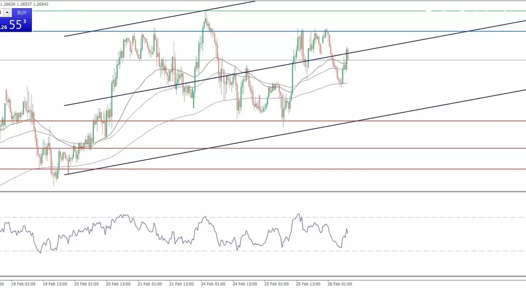
Task: Click the large 55 buy price panel
Action: click(x=17, y=25)
